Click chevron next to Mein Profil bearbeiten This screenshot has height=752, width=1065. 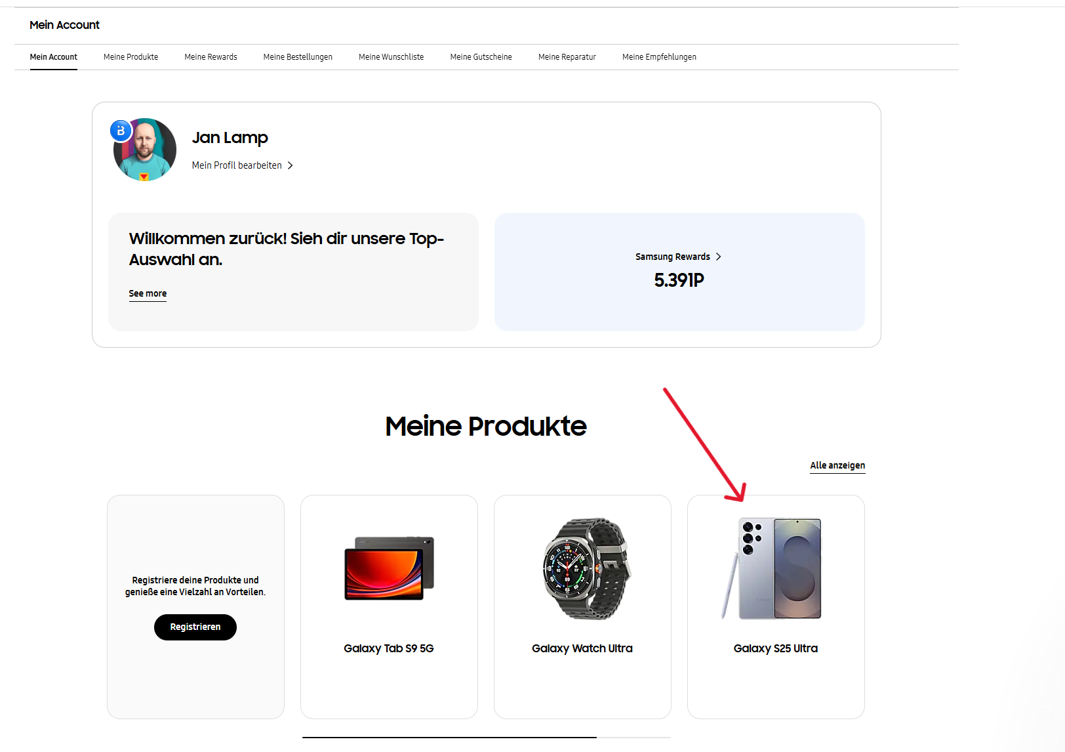tap(290, 165)
